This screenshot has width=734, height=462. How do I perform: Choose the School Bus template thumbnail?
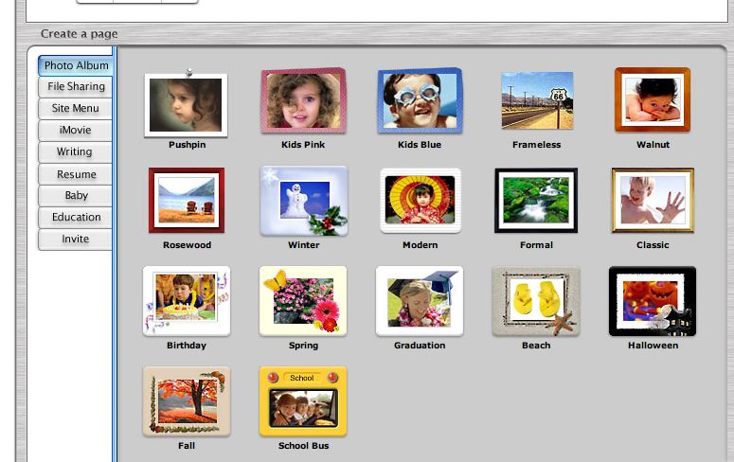303,401
